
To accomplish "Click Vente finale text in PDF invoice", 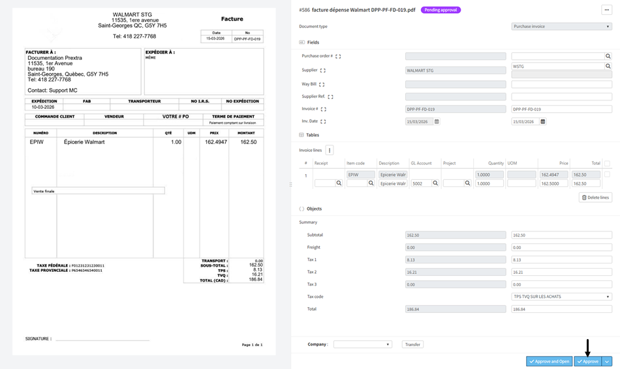I will pos(44,191).
